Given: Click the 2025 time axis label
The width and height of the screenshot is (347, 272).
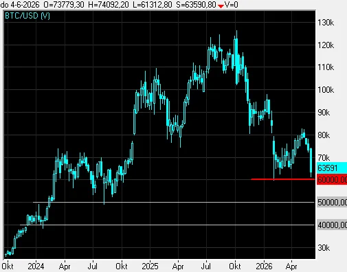Looking at the screenshot, I should [150, 267].
